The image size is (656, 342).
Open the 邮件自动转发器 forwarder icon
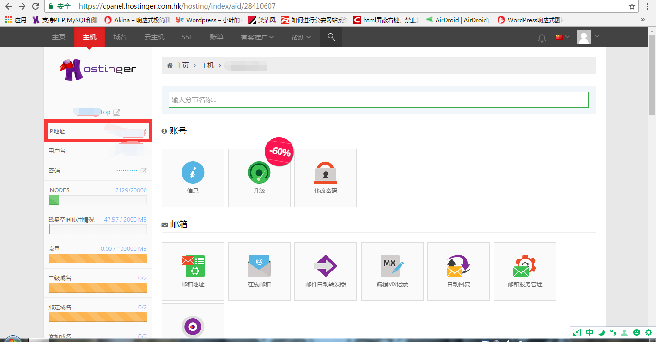tap(325, 271)
